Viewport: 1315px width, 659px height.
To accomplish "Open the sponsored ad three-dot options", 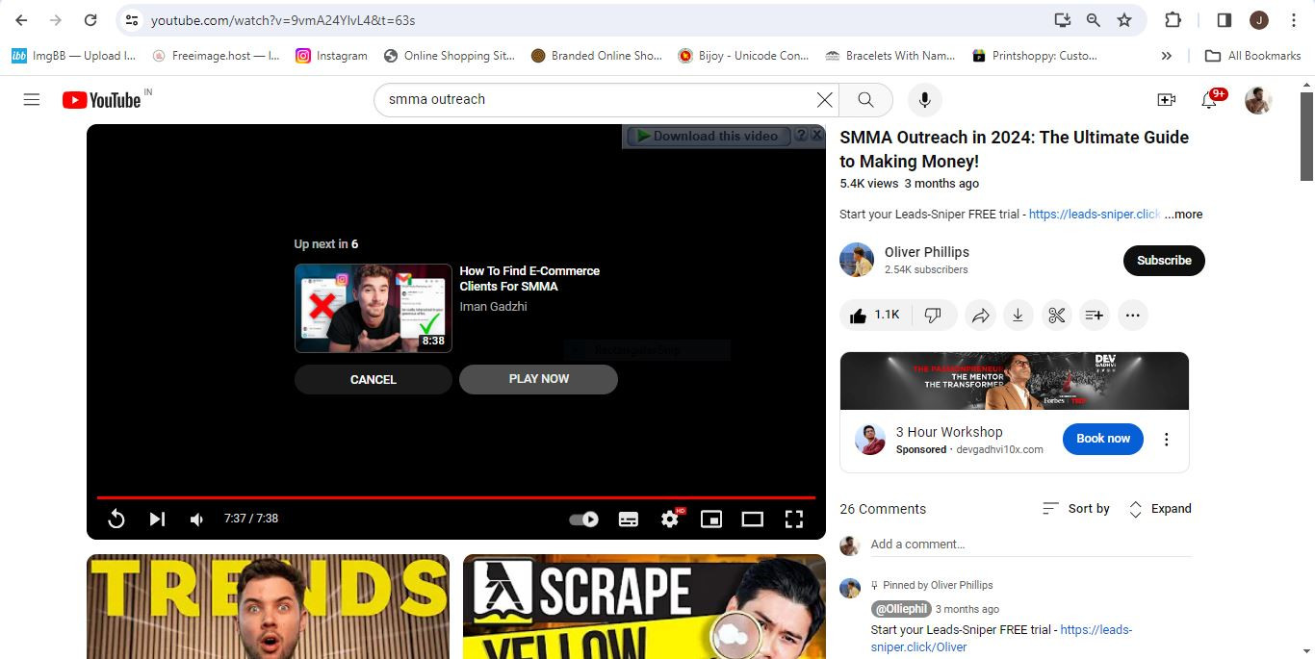I will tap(1167, 440).
